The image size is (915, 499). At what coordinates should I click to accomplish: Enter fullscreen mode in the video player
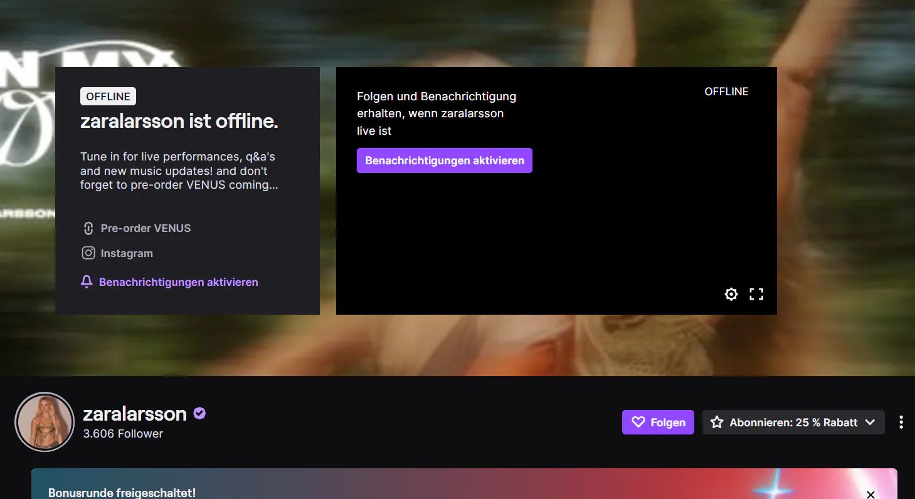pos(756,294)
